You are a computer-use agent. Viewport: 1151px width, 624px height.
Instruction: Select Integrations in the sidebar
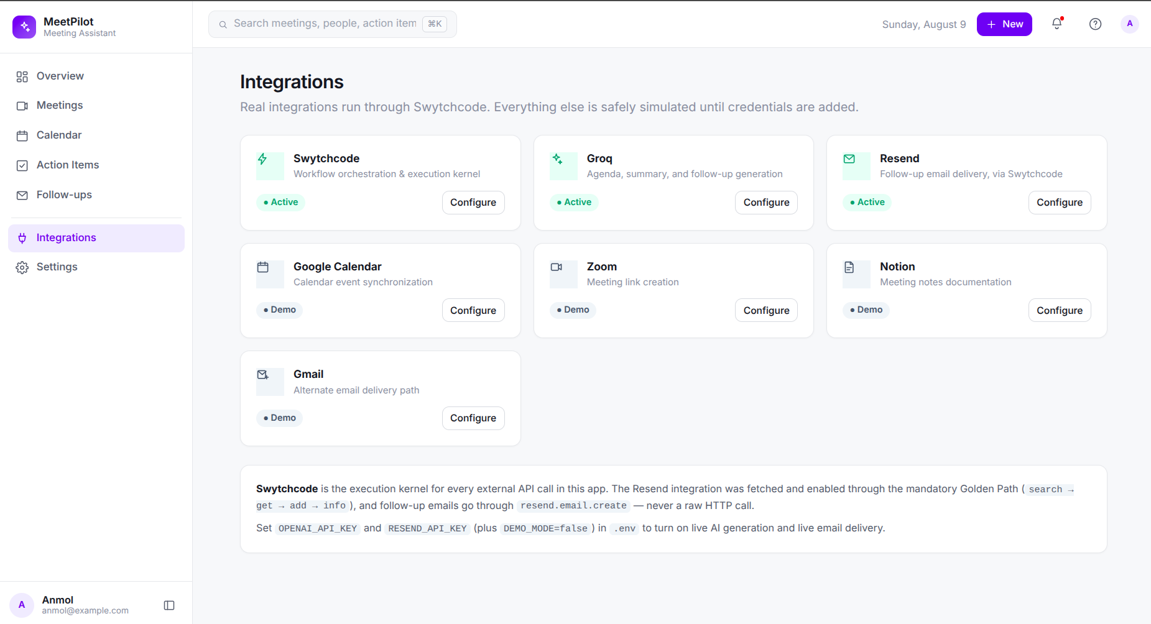96,238
